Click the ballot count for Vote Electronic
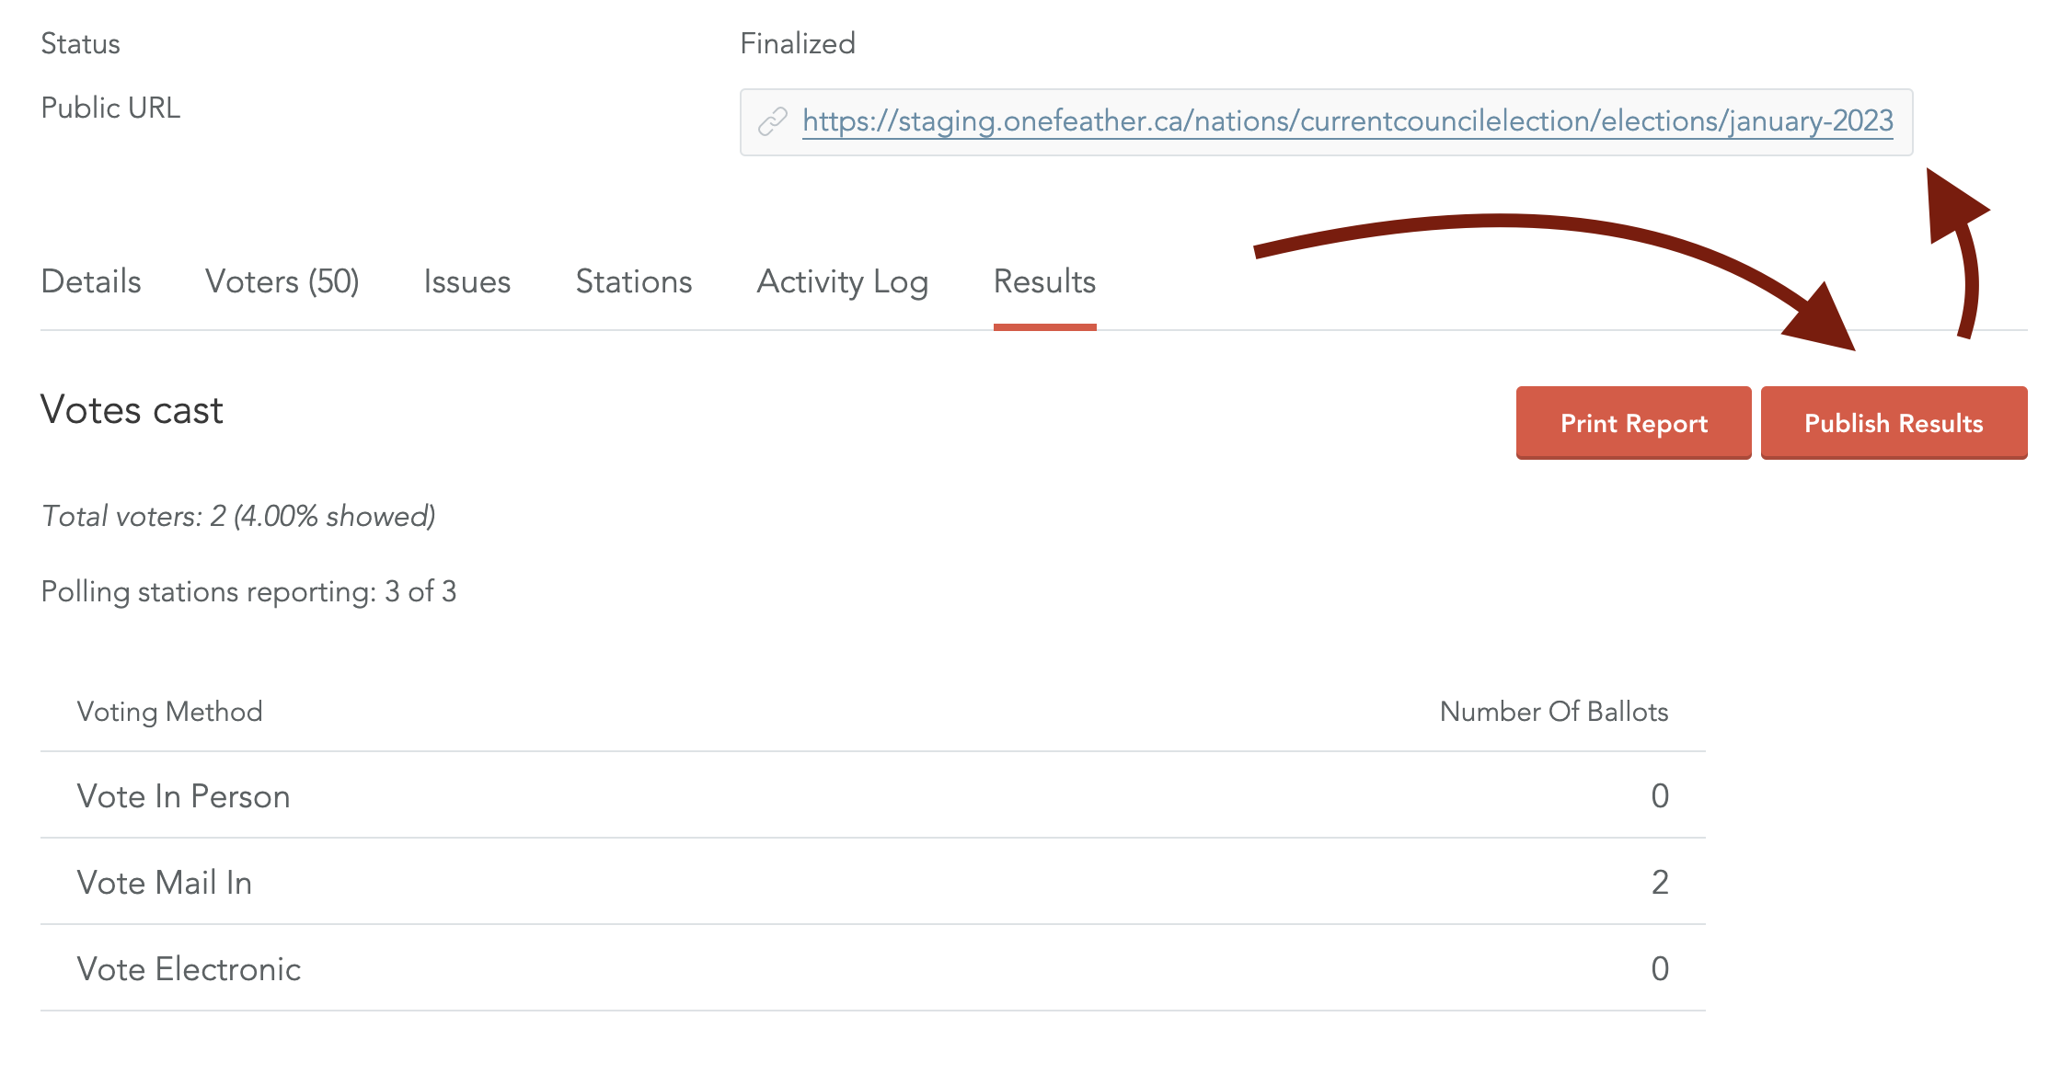 (x=1660, y=968)
